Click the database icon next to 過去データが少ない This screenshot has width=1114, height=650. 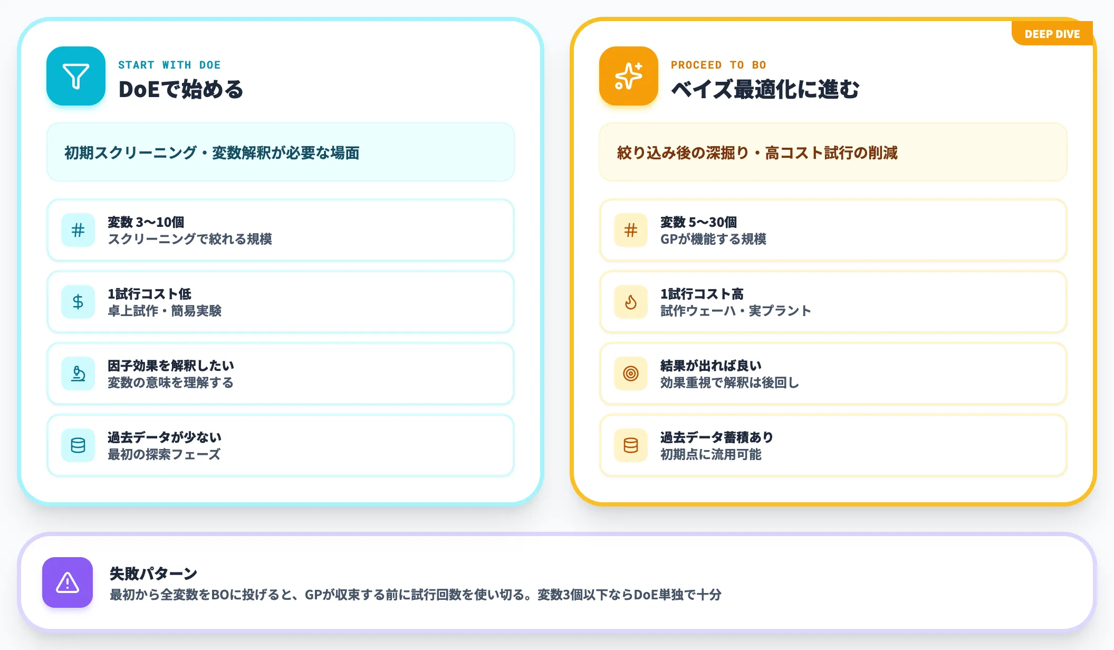pyautogui.click(x=78, y=445)
